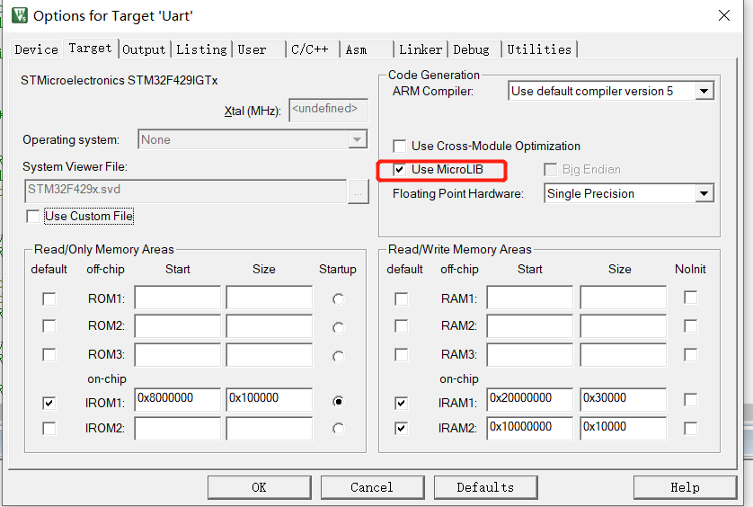Open the Utilities tab
Viewport: 753px width, 507px height.
(x=539, y=49)
